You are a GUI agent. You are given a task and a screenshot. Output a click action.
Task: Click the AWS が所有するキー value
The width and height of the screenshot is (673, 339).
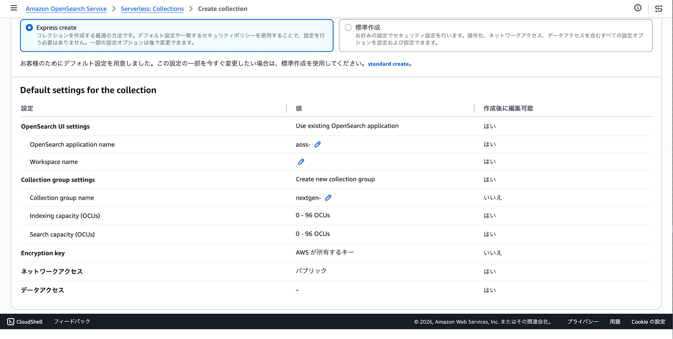(325, 252)
